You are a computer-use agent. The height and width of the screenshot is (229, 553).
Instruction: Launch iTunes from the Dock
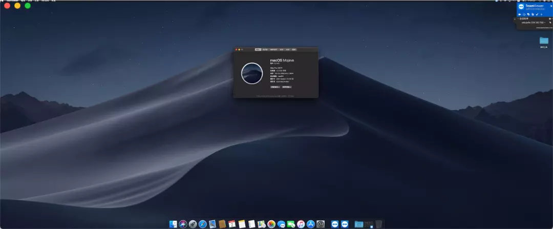tap(301, 224)
